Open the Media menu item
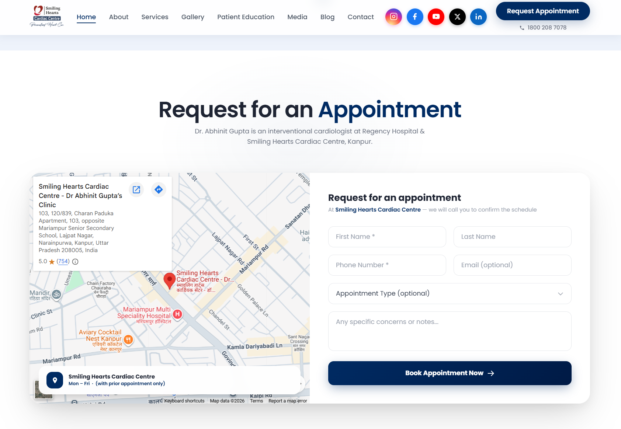621x429 pixels. [298, 17]
